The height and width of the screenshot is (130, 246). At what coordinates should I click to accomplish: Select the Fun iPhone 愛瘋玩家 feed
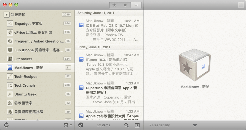click(37, 50)
